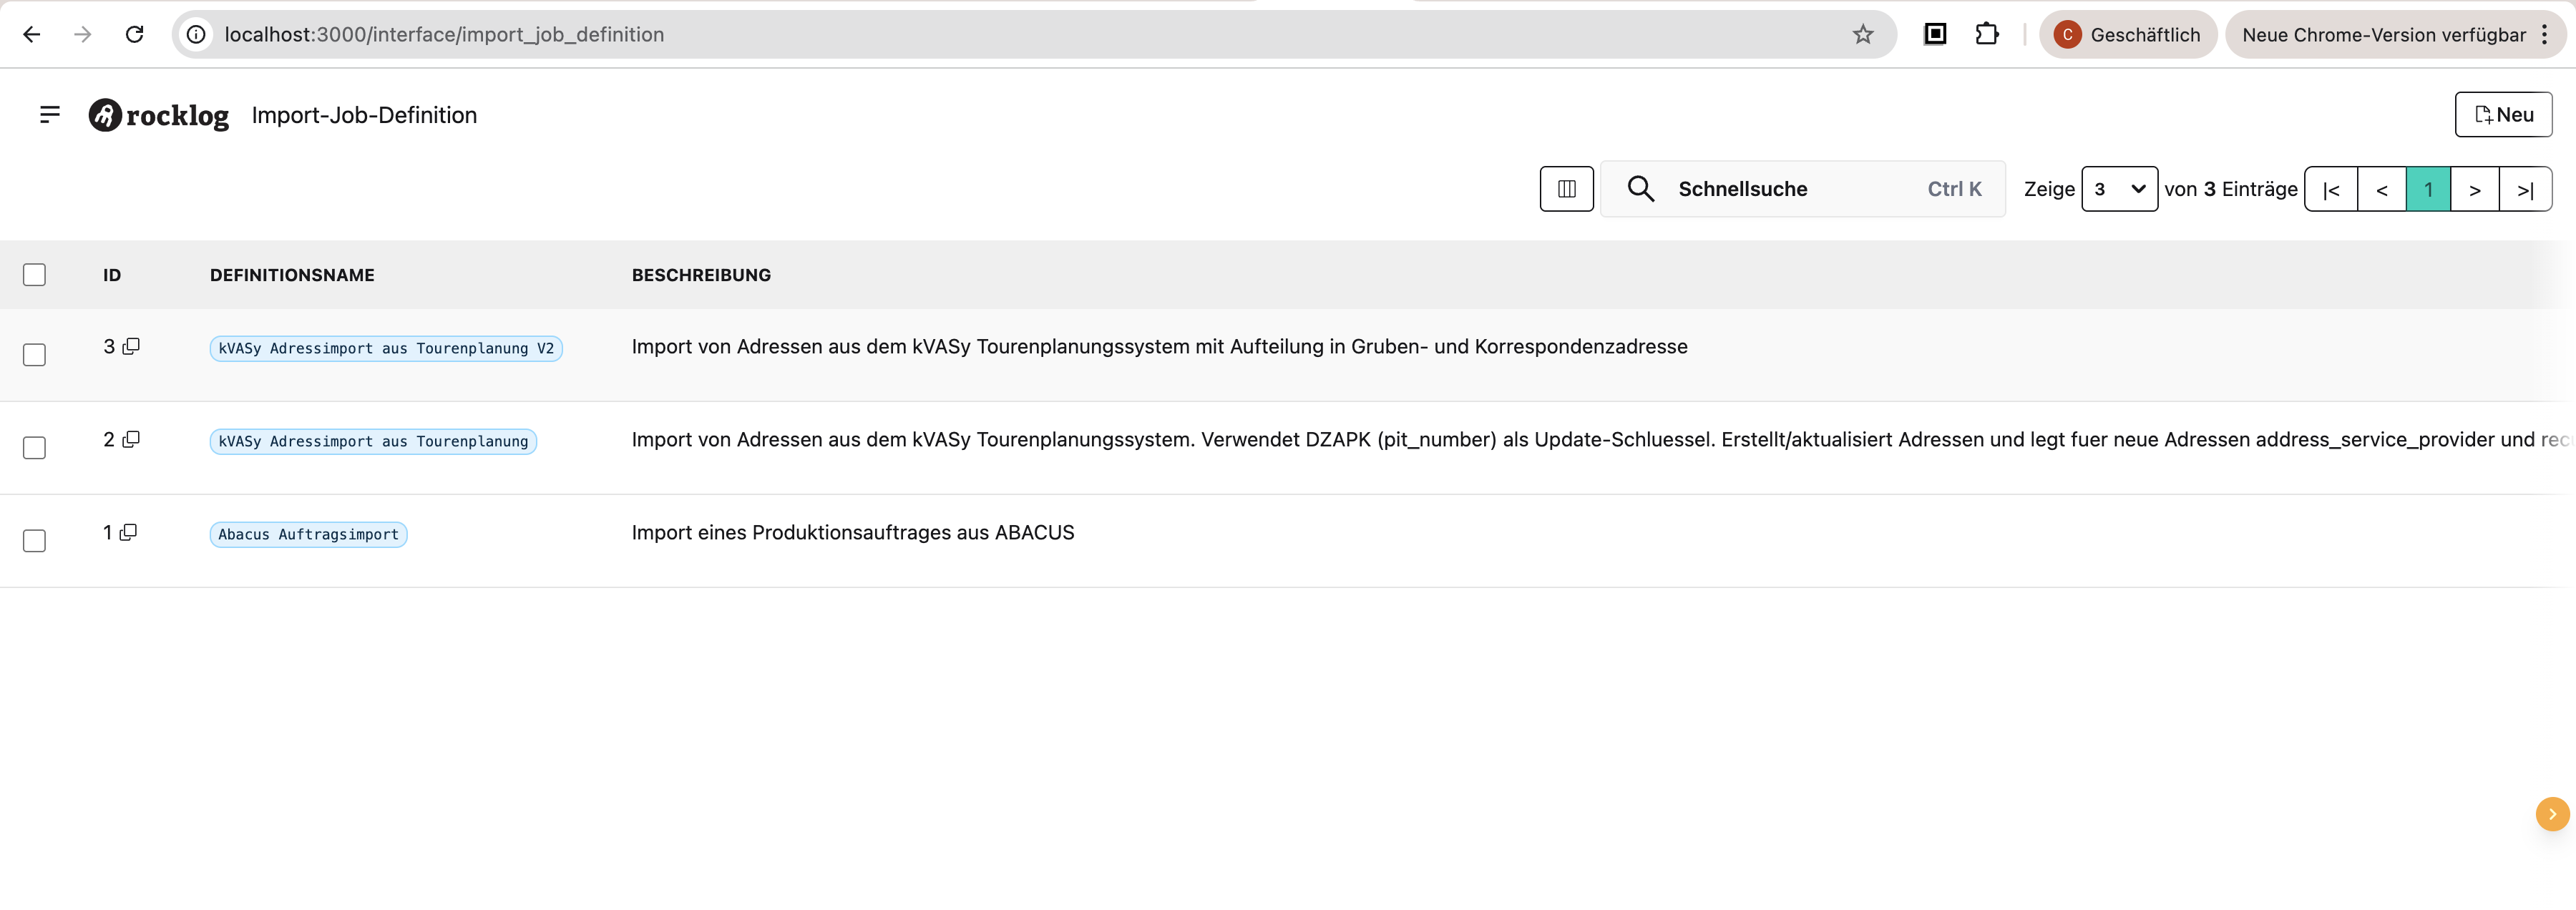This screenshot has height=910, width=2576.
Task: Jump to the first page
Action: [2331, 189]
